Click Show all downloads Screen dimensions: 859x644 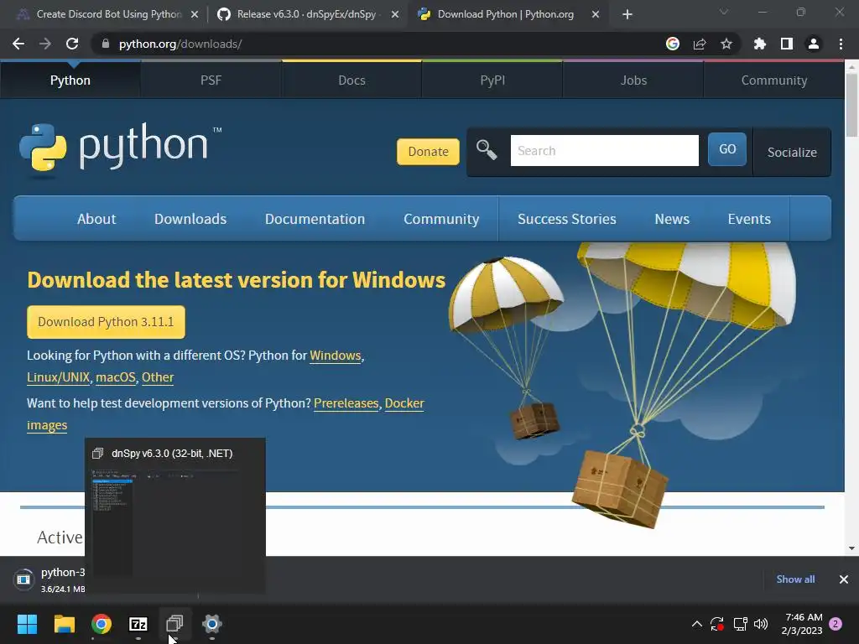(795, 579)
